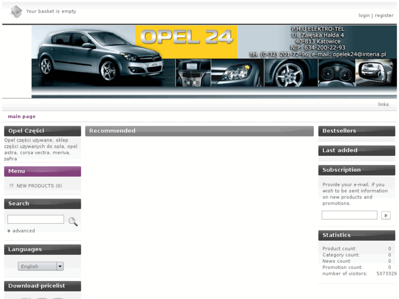Click the visitors number 5073329

pyautogui.click(x=386, y=274)
